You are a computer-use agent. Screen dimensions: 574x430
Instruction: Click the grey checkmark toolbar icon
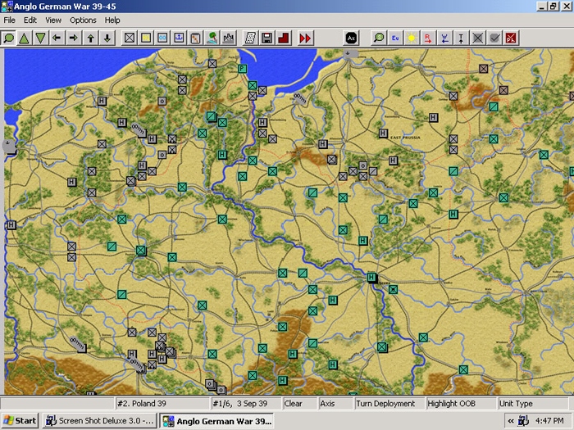[x=494, y=38]
